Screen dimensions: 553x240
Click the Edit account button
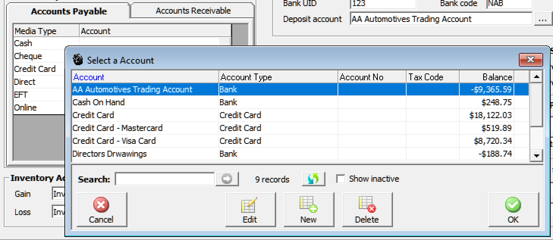coord(250,209)
